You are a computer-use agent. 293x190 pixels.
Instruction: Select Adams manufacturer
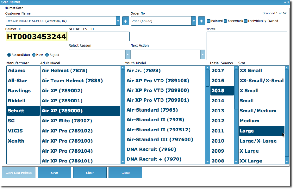[x=23, y=71]
